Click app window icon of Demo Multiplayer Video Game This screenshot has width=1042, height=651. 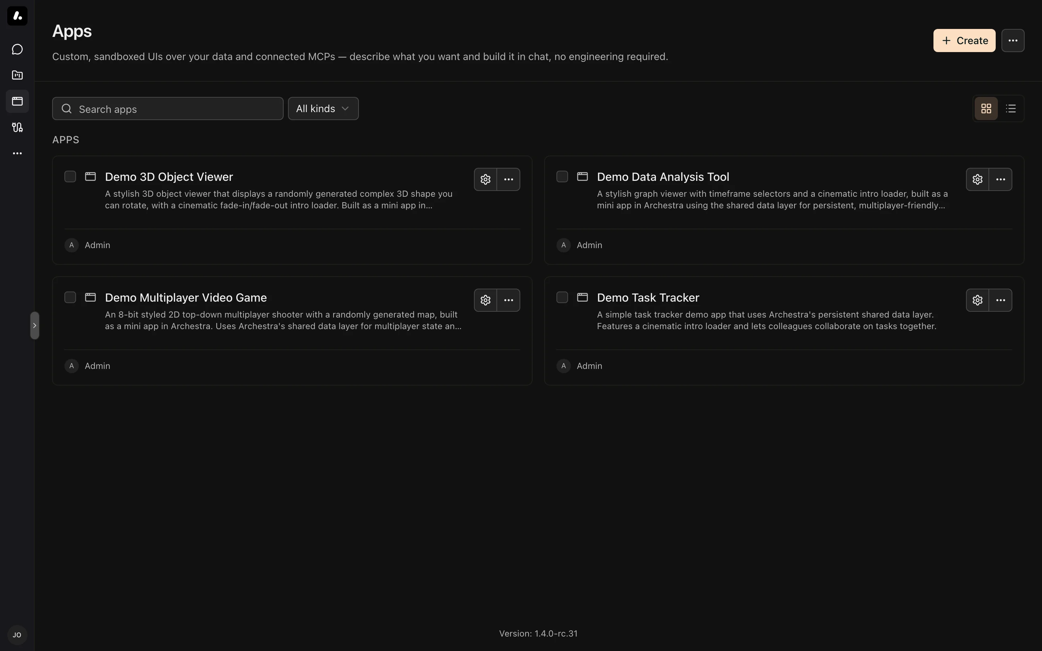point(90,298)
